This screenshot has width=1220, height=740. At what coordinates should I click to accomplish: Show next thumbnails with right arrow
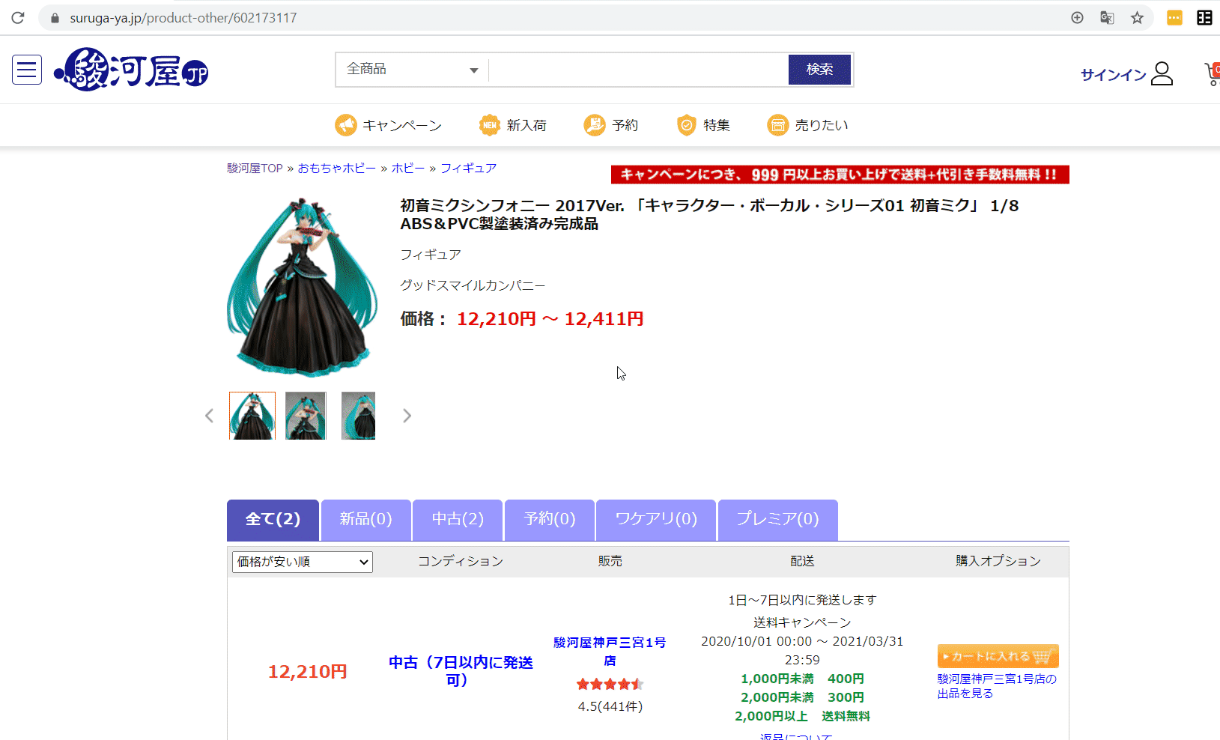407,416
